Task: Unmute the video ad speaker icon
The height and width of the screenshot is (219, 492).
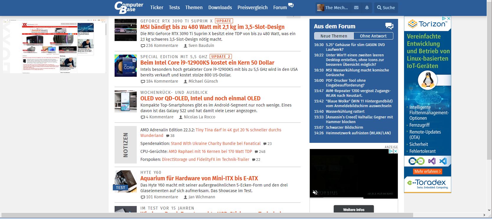Action: click(x=315, y=192)
